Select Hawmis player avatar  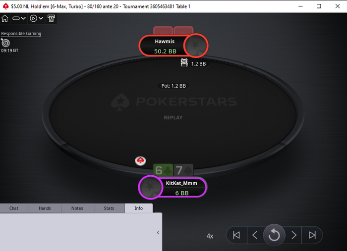(196, 46)
